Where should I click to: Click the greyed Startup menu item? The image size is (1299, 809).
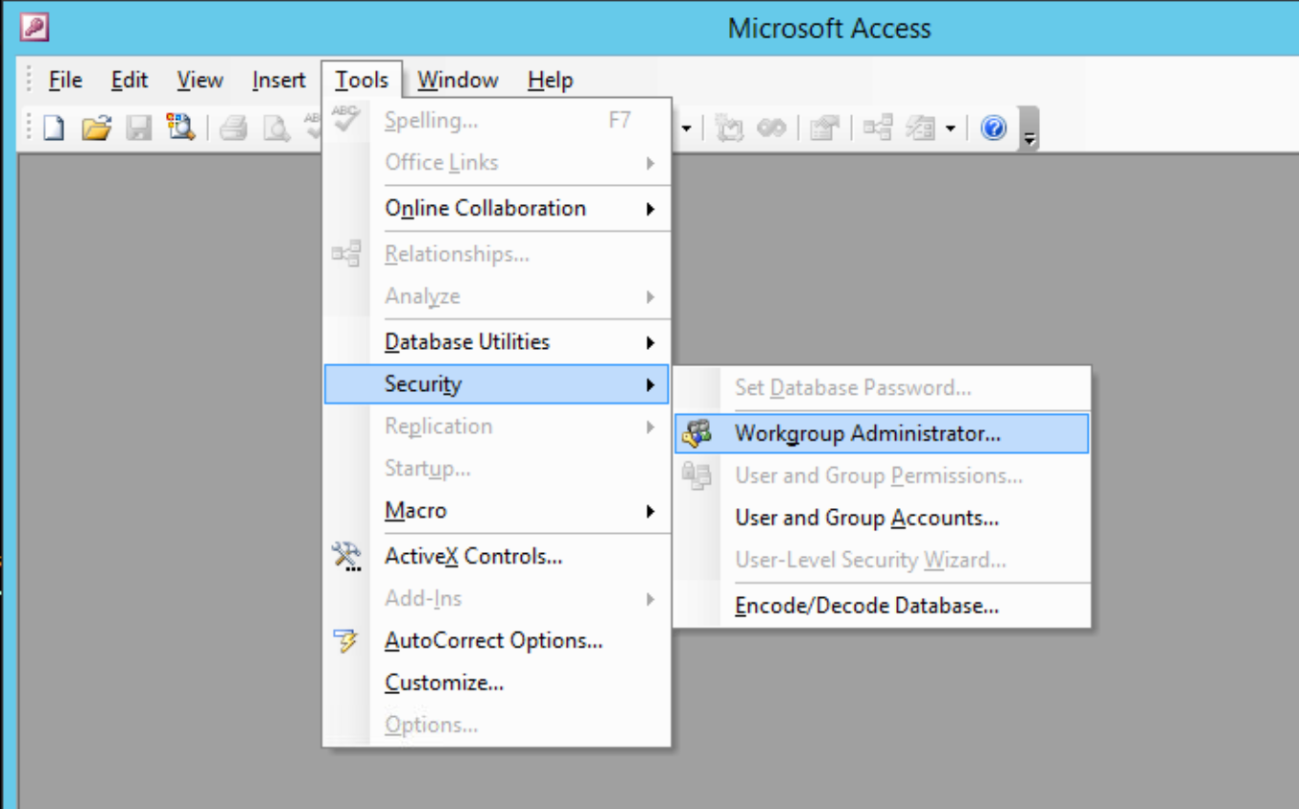(497, 469)
